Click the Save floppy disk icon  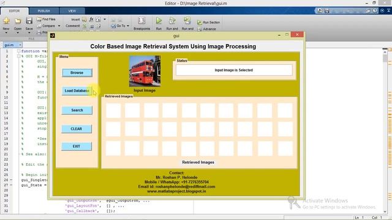click(29, 21)
